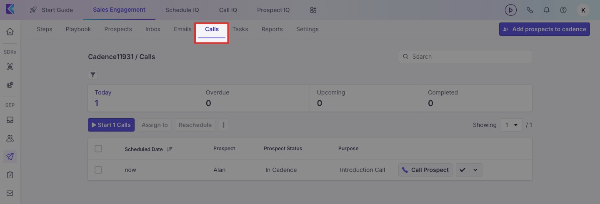Open the apps grid icon in top bar
The image size is (600, 204).
(x=313, y=10)
